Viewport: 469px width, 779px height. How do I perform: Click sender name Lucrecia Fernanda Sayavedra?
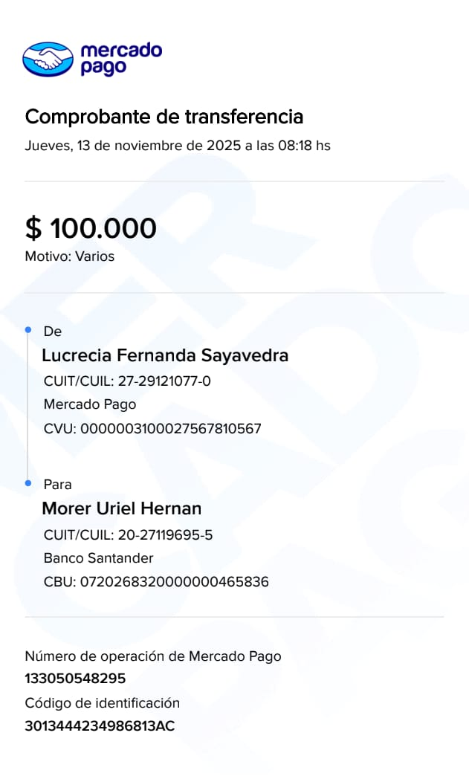(165, 355)
